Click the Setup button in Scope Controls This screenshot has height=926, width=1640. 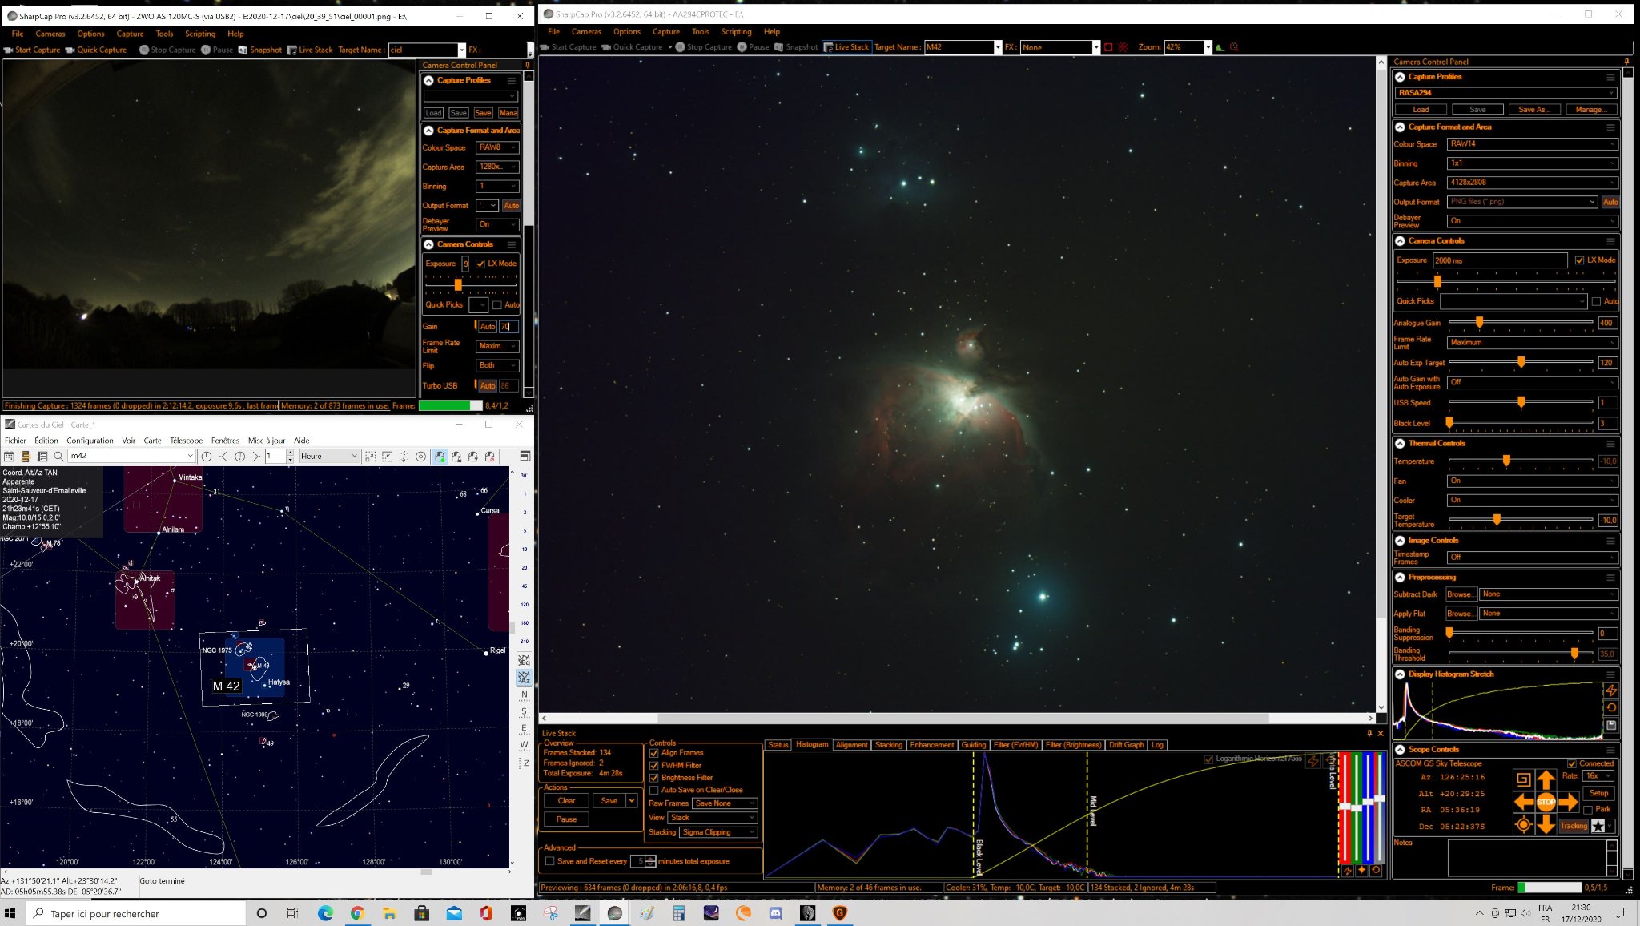click(x=1598, y=794)
